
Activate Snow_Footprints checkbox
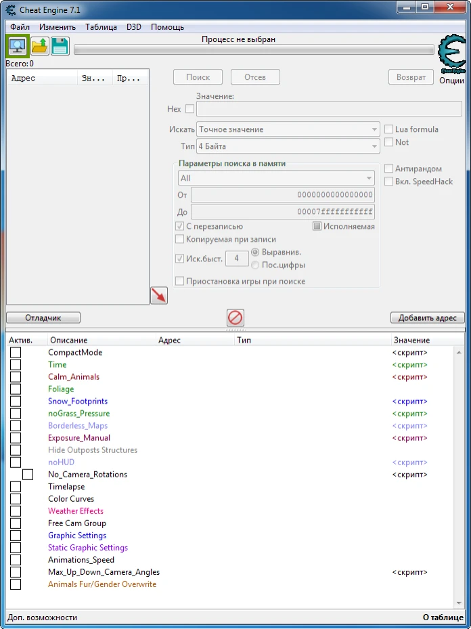tap(16, 401)
